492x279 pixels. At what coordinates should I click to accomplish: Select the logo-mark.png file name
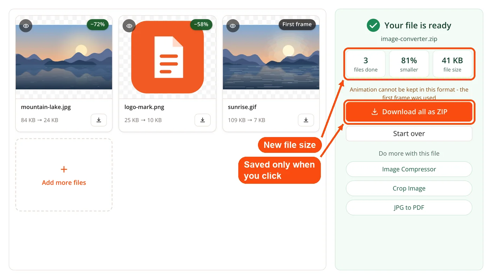[x=144, y=107]
